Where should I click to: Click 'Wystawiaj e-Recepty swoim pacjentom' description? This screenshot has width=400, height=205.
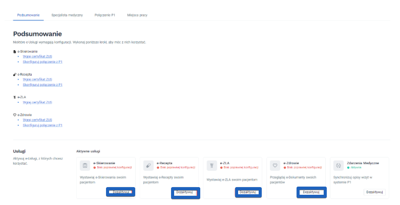coord(163,180)
